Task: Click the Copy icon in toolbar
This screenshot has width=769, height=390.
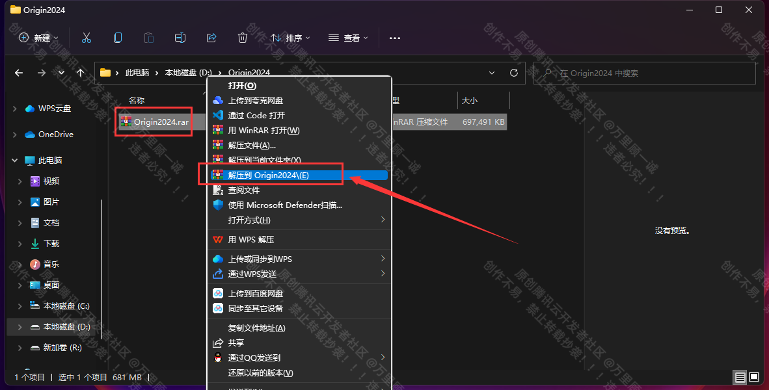Action: (118, 38)
